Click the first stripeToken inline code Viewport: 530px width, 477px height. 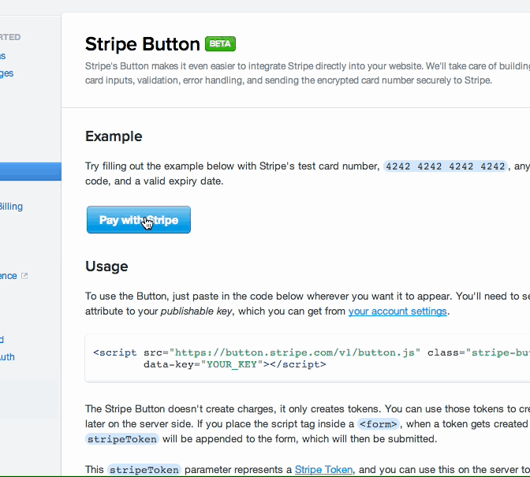pyautogui.click(x=122, y=439)
